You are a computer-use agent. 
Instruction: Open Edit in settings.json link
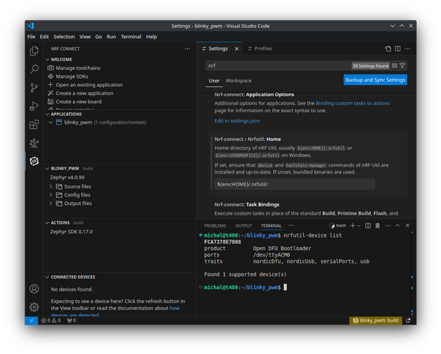(x=237, y=121)
